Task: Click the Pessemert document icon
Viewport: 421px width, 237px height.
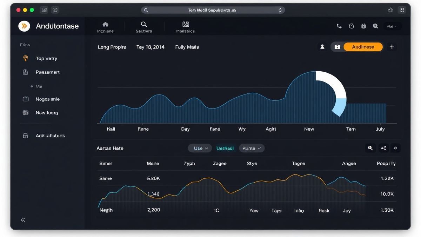Action: pos(25,72)
